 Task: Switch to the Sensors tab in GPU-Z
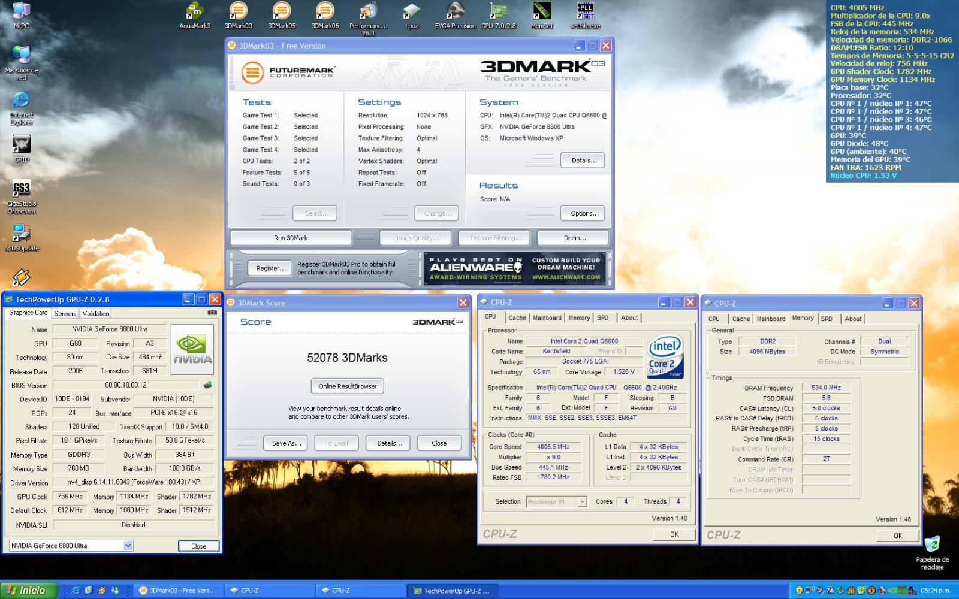pyautogui.click(x=65, y=313)
